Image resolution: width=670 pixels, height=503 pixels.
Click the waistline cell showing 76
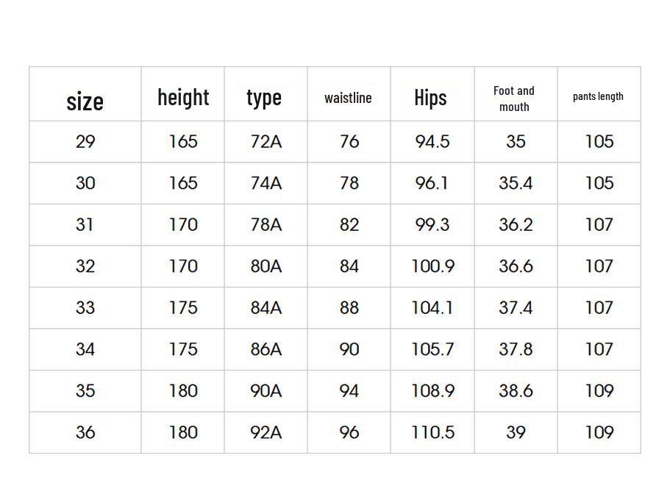tap(349, 141)
